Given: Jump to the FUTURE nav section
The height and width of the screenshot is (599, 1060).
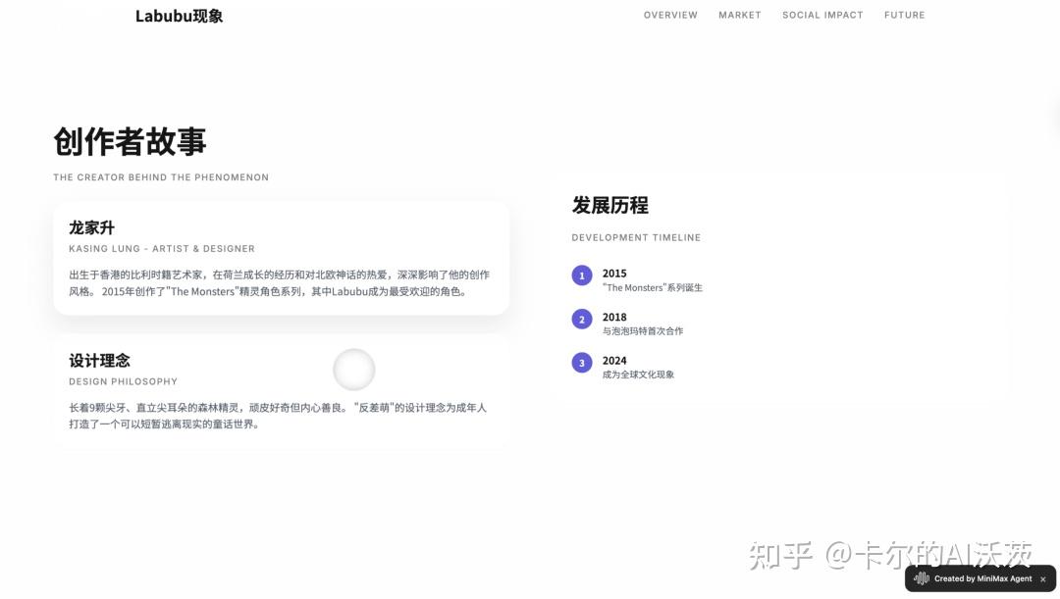Looking at the screenshot, I should coord(905,15).
